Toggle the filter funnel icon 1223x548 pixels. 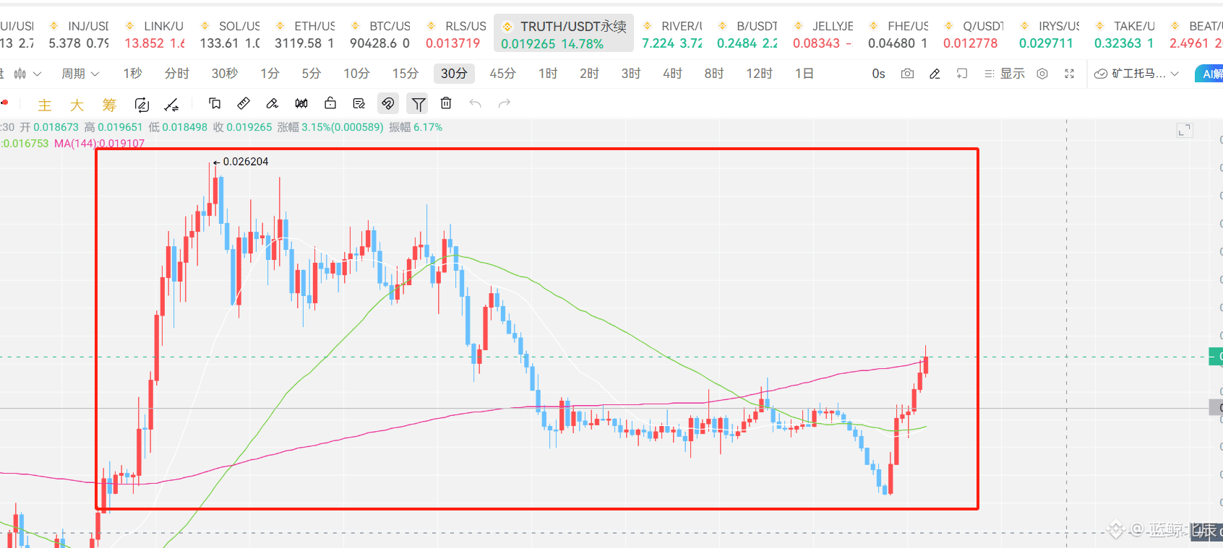tap(418, 104)
